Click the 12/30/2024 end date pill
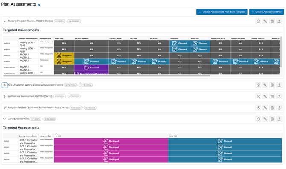 pyautogui.click(x=74, y=21)
